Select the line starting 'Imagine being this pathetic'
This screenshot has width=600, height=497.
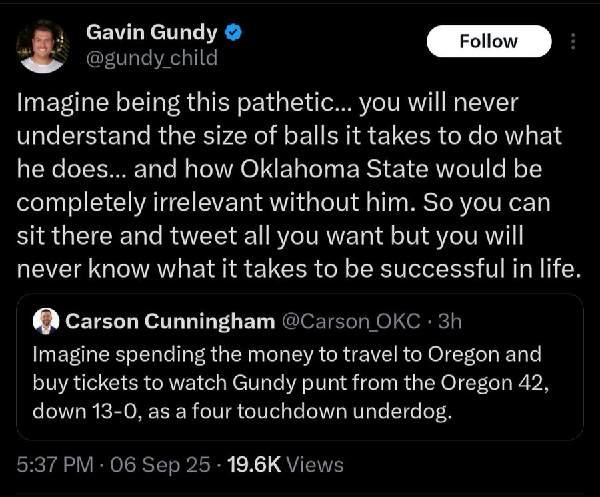click(x=267, y=103)
